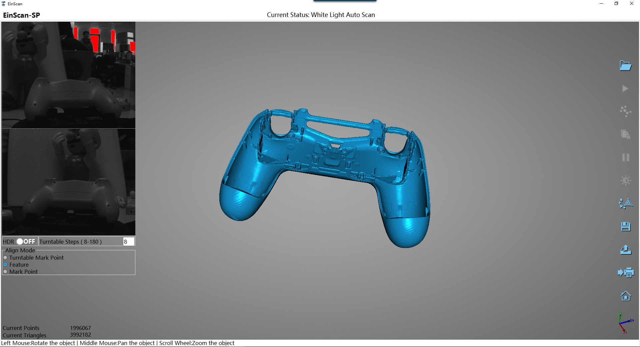The width and height of the screenshot is (640, 347).
Task: Export the scan data
Action: click(x=626, y=250)
